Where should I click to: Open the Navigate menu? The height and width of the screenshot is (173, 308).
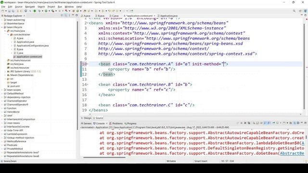[30, 7]
